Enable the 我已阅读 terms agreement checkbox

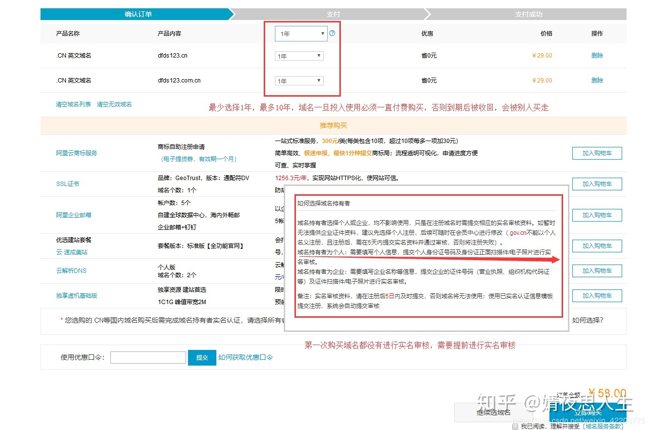516,426
